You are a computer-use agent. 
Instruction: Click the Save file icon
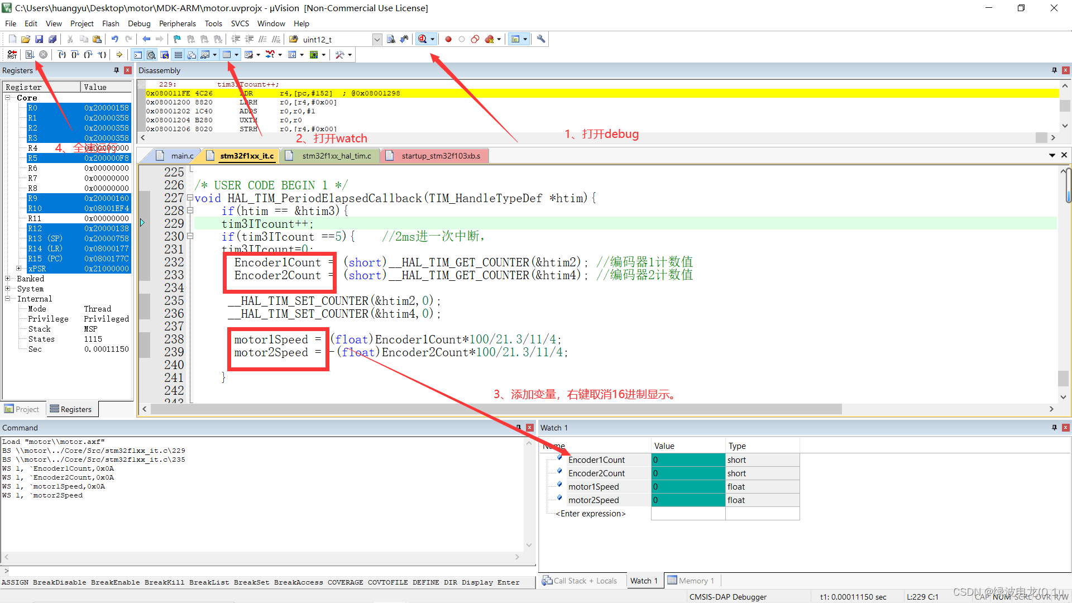(39, 39)
